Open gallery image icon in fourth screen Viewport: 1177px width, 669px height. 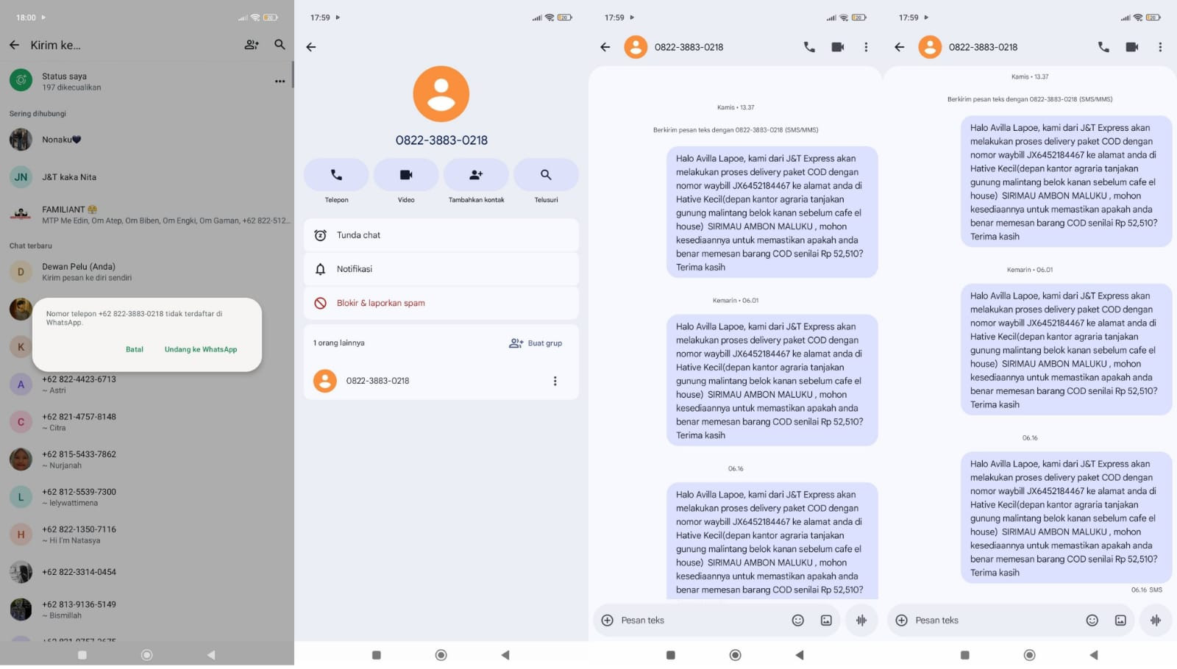[x=1120, y=620]
